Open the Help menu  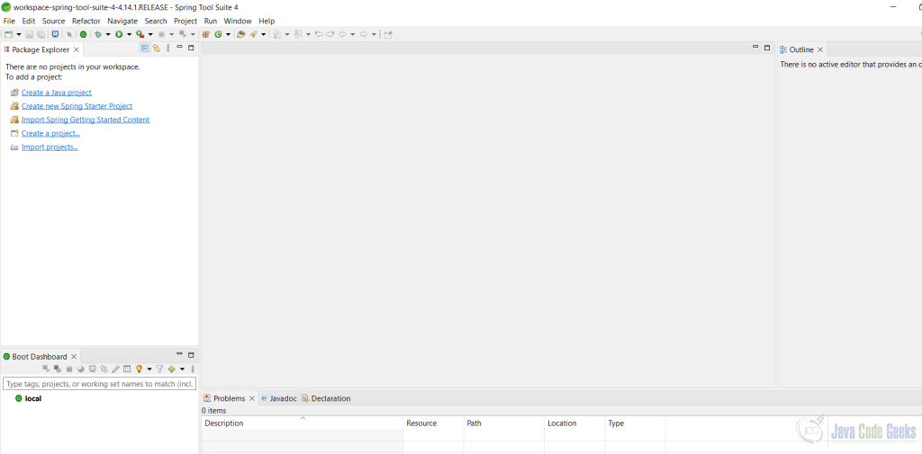(x=267, y=21)
